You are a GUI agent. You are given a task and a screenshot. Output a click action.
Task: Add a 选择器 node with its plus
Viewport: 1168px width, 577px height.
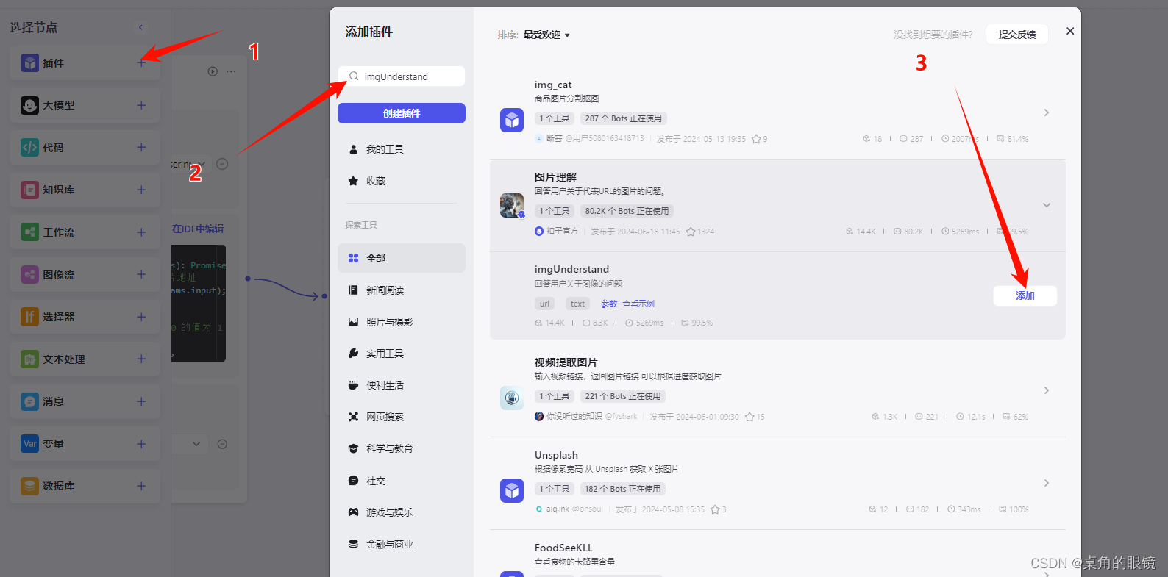coord(141,317)
